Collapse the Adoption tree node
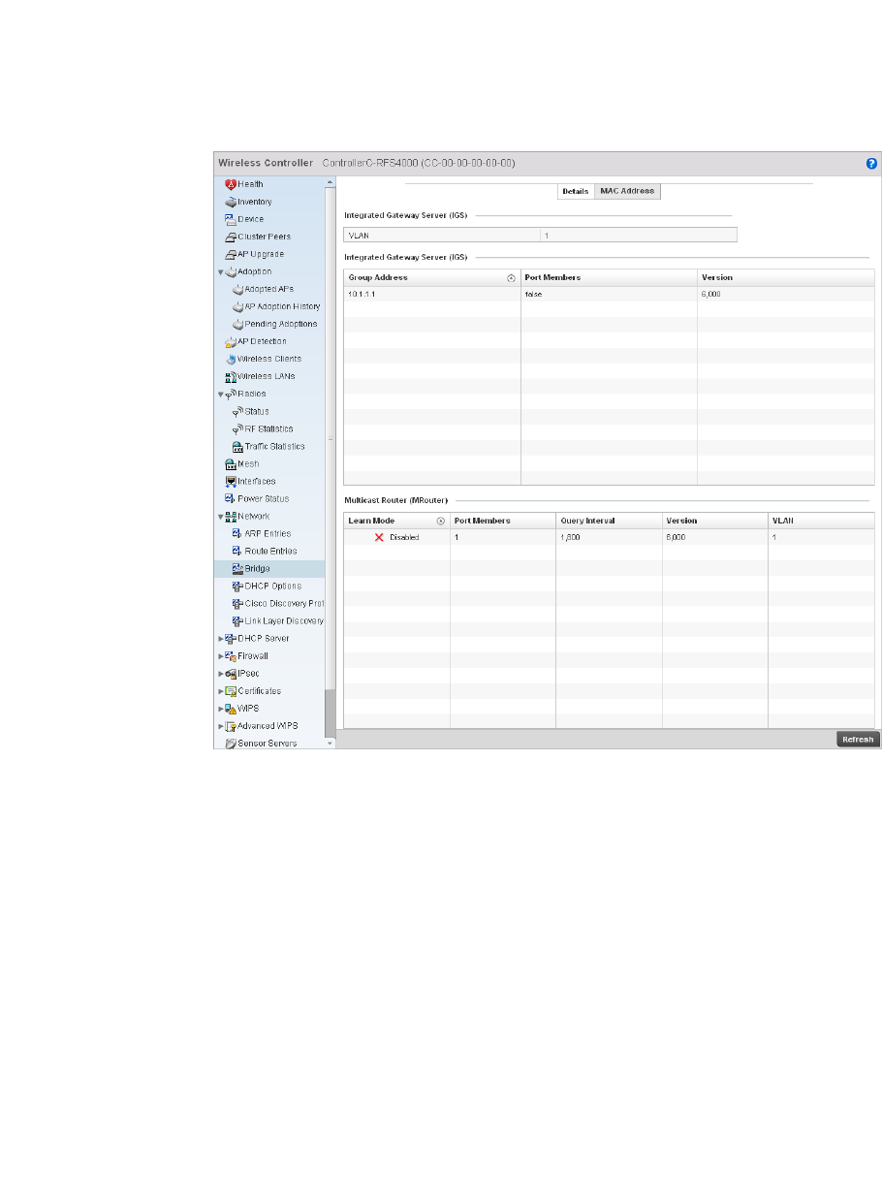This screenshot has width=882, height=1204. (220, 272)
